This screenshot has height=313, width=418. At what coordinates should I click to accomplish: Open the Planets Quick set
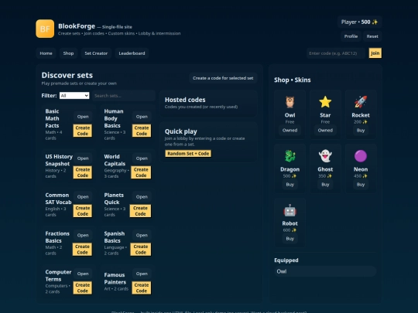tap(142, 197)
